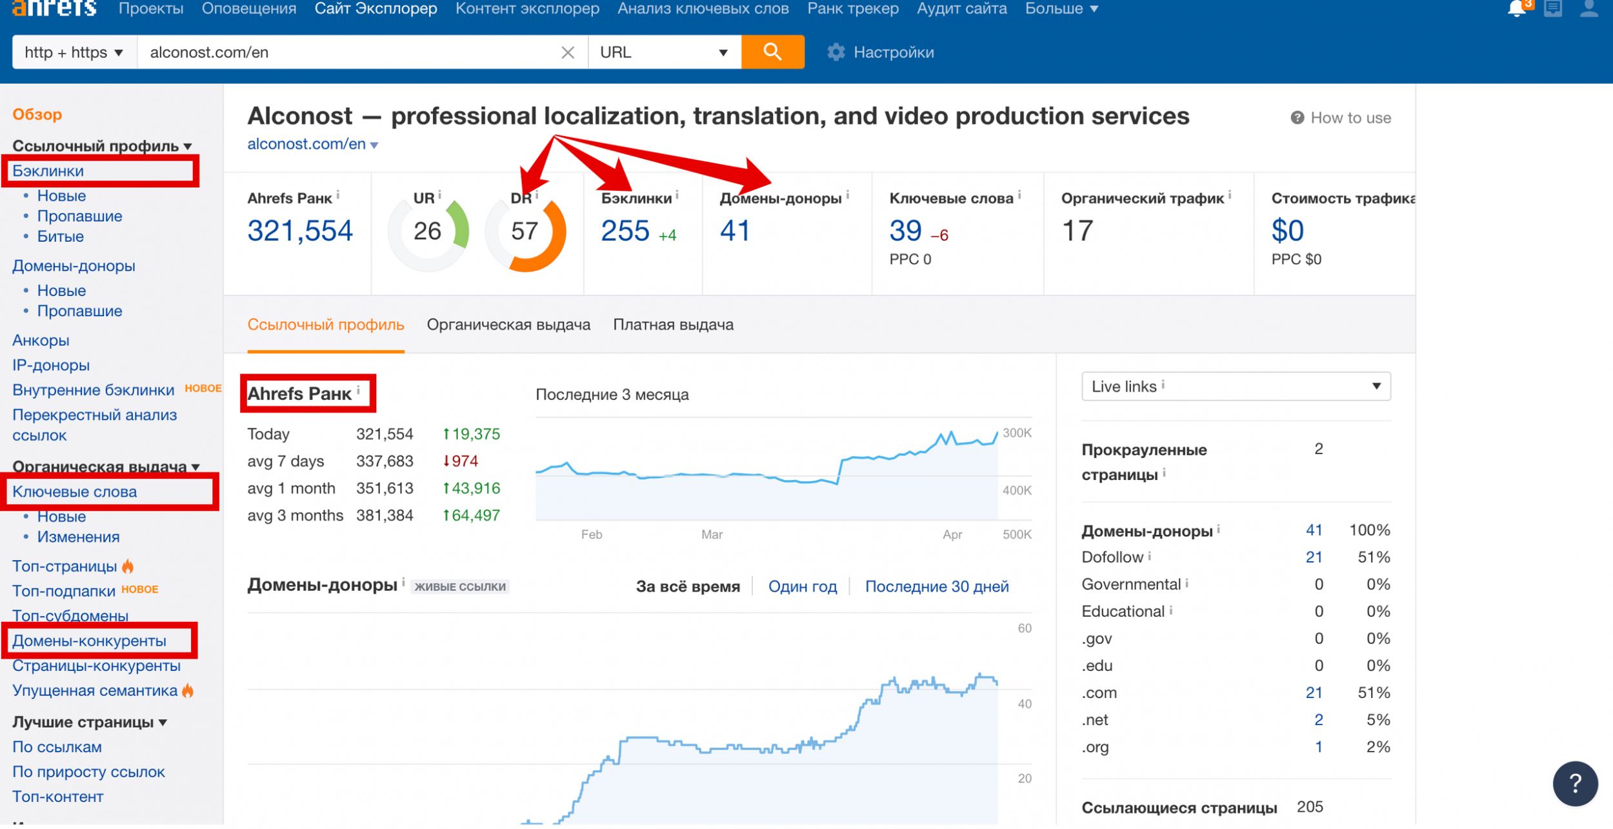The width and height of the screenshot is (1613, 829).
Task: Select the За всё время period
Action: (688, 586)
